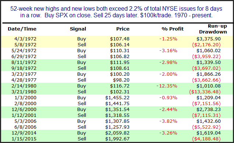Click the Run-up Drawdown column header
Image resolution: width=234 pixels, height=143 pixels.
click(213, 29)
